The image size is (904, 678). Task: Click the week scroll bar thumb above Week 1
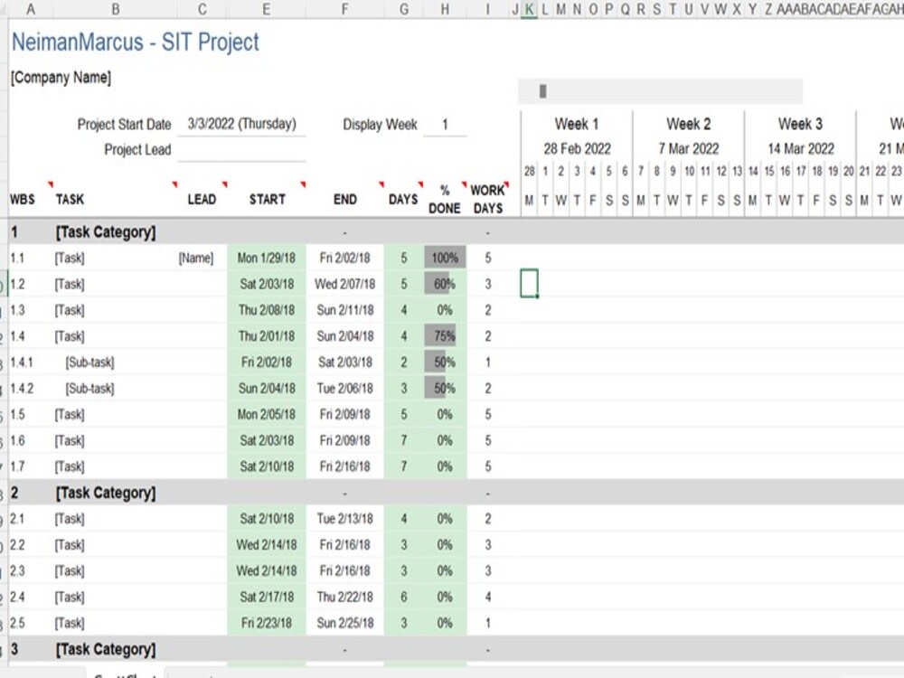click(542, 91)
